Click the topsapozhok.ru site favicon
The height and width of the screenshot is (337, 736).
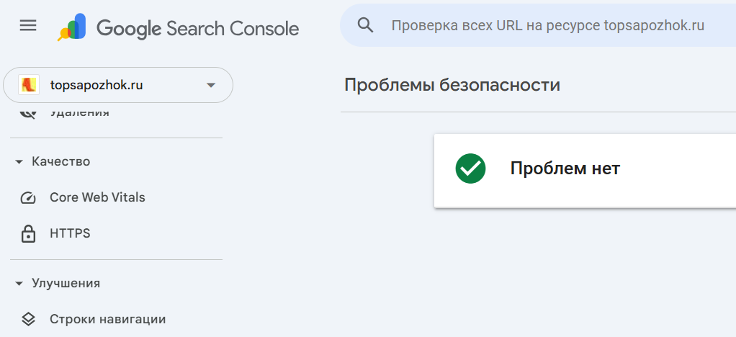29,85
